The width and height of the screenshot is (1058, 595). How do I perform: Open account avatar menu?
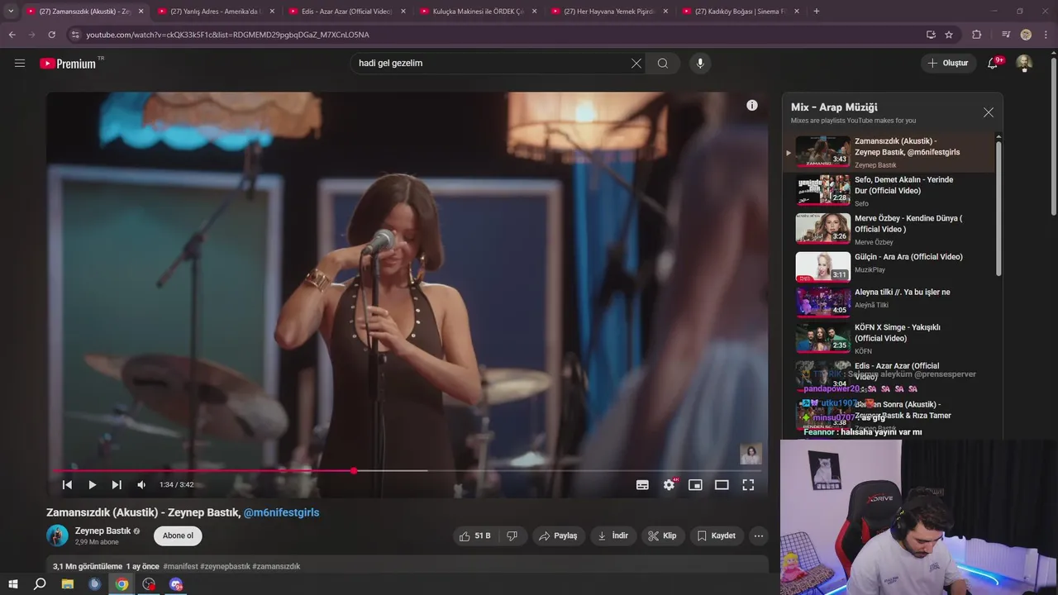(x=1024, y=64)
